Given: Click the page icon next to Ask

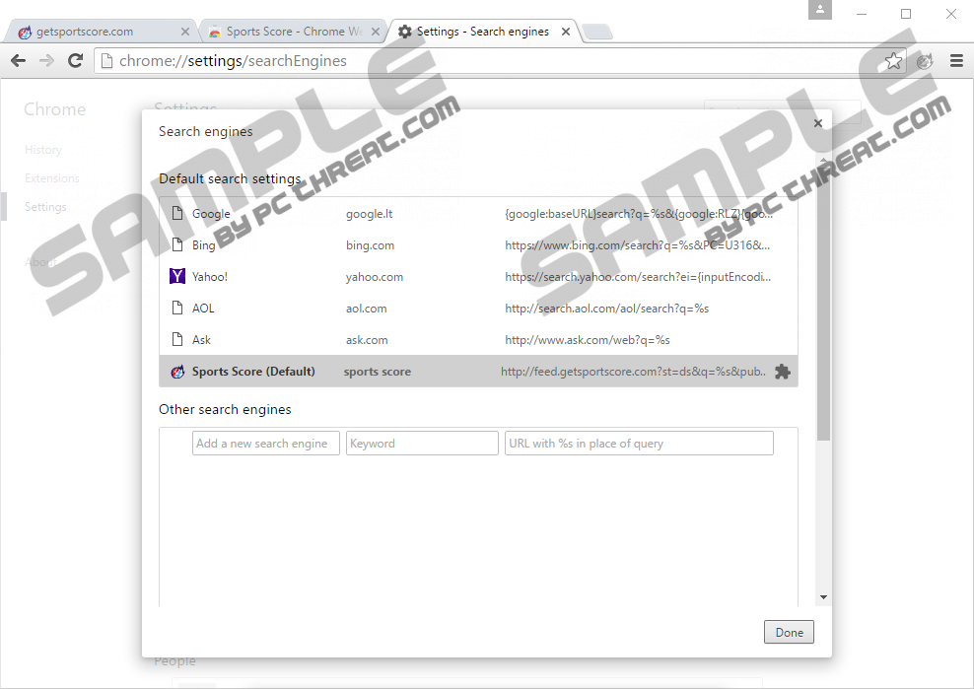Looking at the screenshot, I should (x=177, y=339).
